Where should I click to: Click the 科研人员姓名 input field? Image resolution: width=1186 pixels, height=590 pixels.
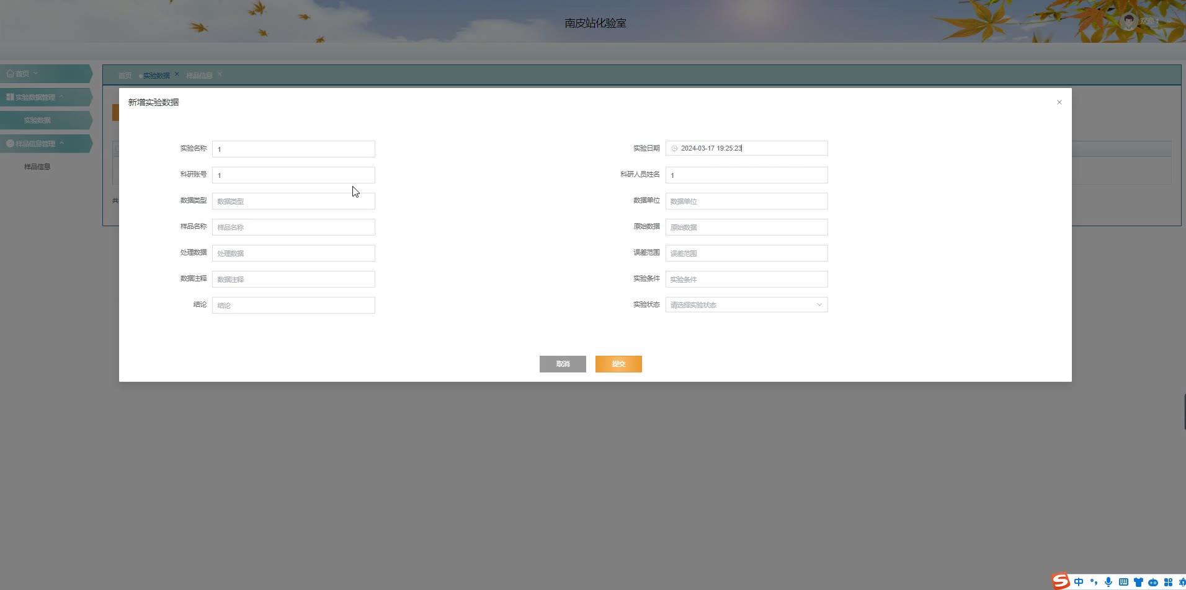pos(746,175)
